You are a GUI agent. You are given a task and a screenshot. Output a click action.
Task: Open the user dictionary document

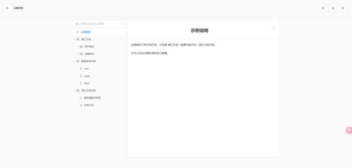[x=86, y=69]
